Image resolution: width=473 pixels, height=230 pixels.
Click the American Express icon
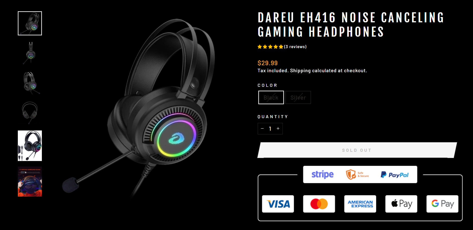point(360,204)
